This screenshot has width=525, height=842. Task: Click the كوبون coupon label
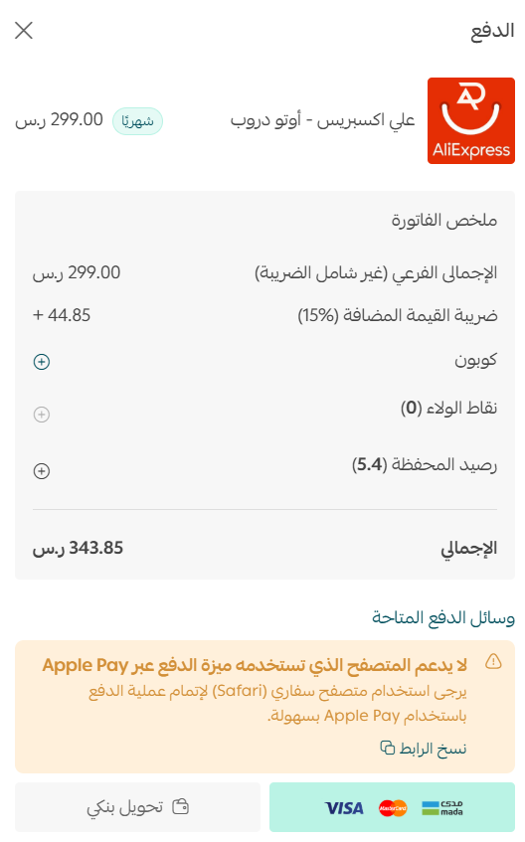coord(475,360)
